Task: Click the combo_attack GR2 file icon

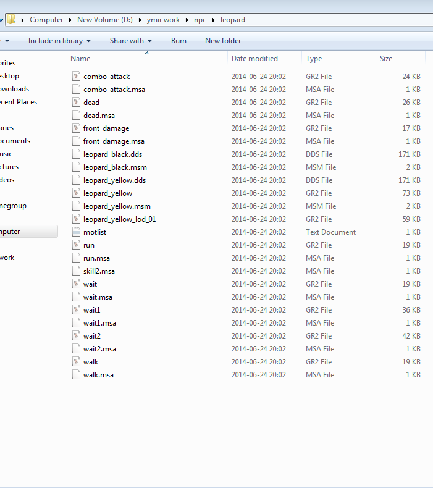Action: (x=76, y=76)
